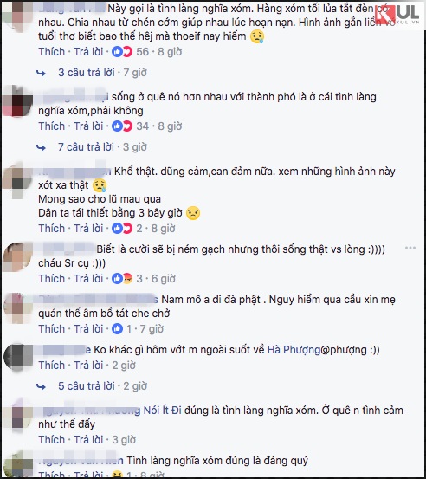Click reaction icons on 34-likes comment

[122, 126]
